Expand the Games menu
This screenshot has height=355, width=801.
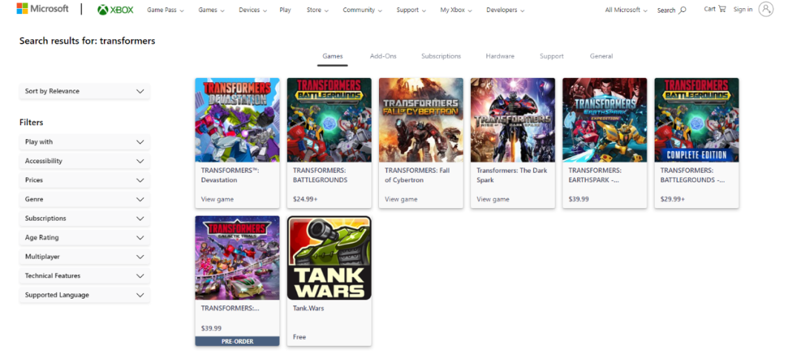click(x=211, y=10)
